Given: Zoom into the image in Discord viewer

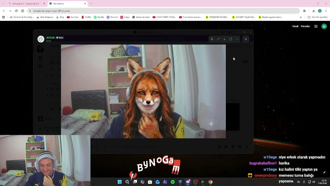Looking at the screenshot, I should (x=212, y=39).
